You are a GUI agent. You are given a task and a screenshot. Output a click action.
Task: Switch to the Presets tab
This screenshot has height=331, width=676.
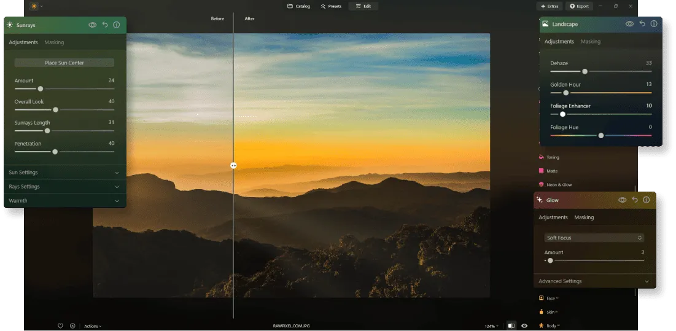point(331,6)
